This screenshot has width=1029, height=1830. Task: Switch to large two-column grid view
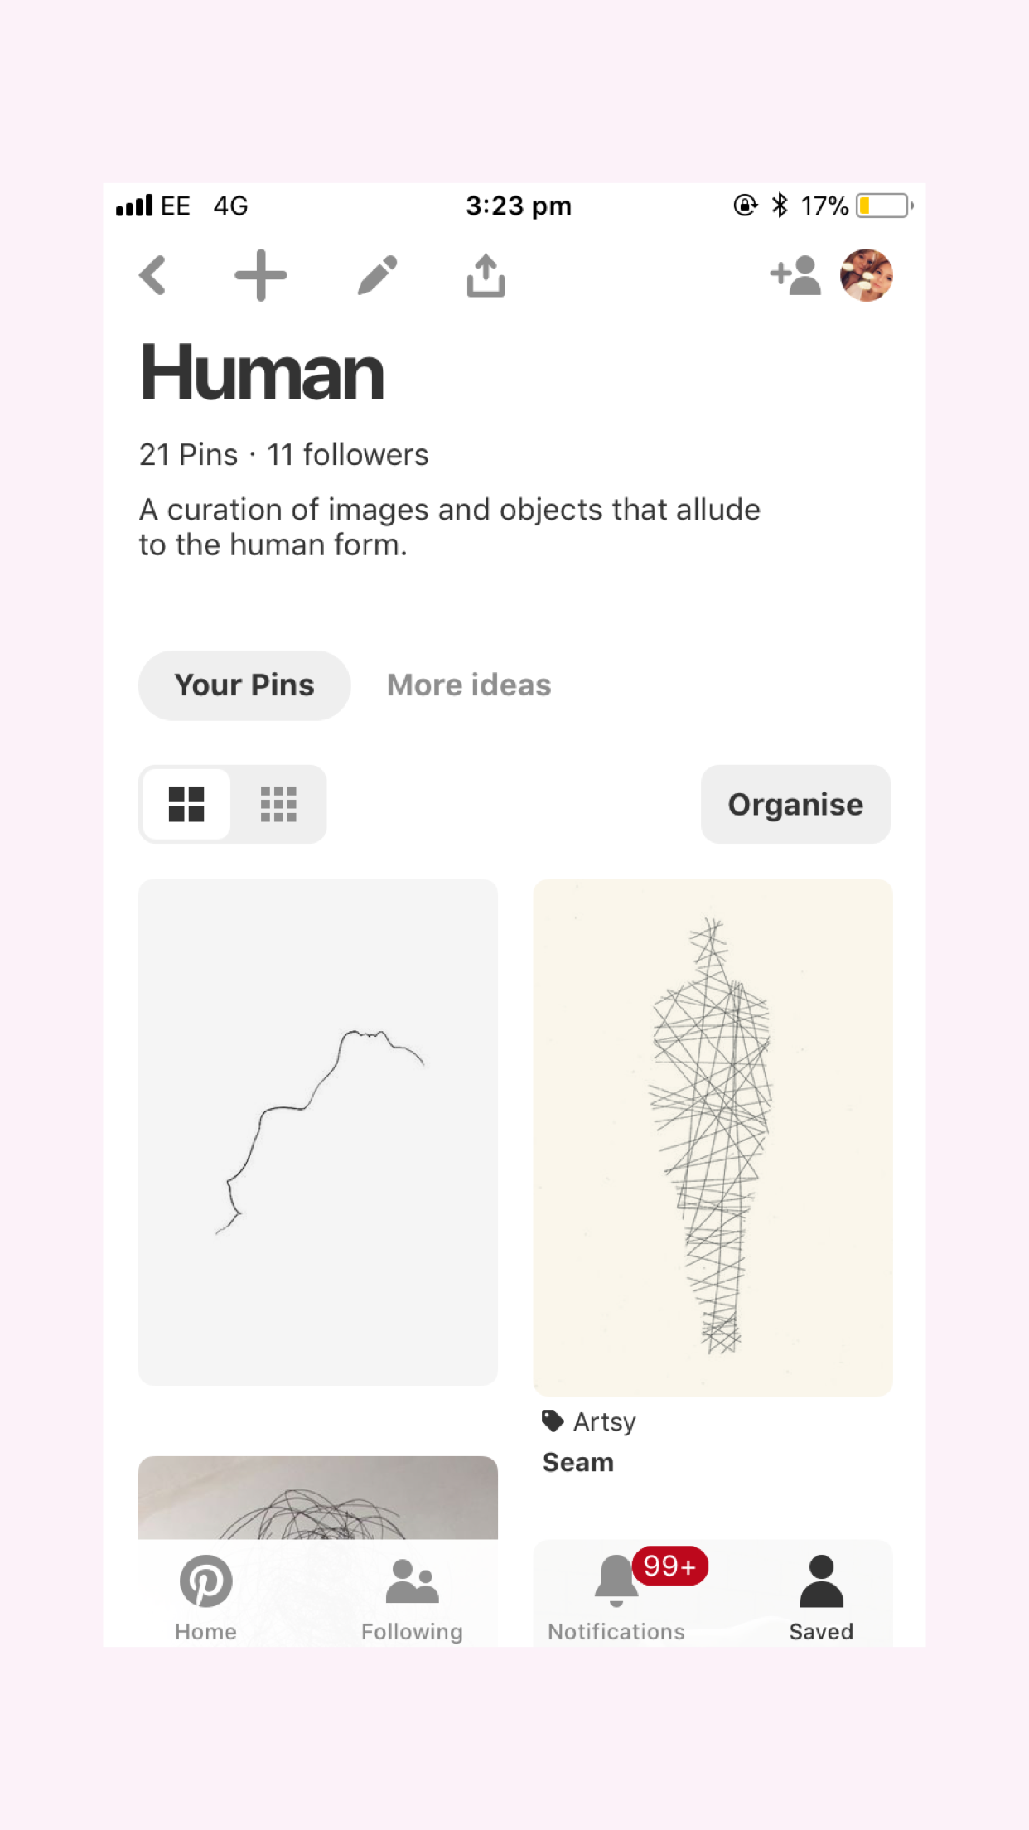(x=186, y=804)
